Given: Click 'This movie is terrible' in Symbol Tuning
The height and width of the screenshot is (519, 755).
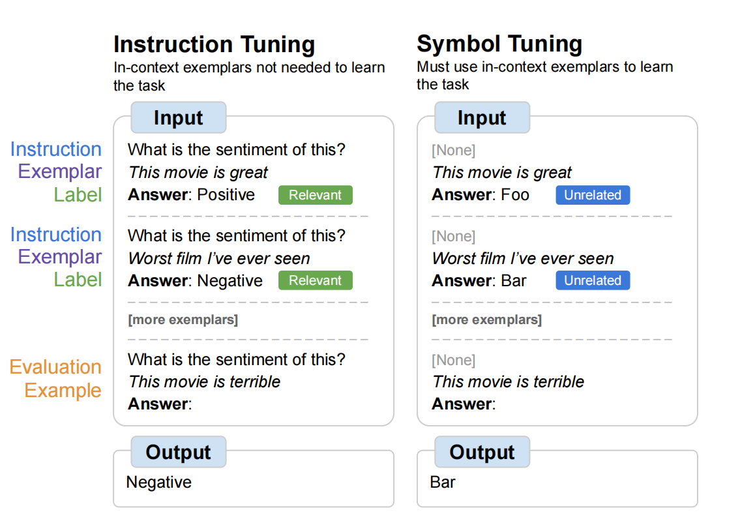Looking at the screenshot, I should click(508, 382).
